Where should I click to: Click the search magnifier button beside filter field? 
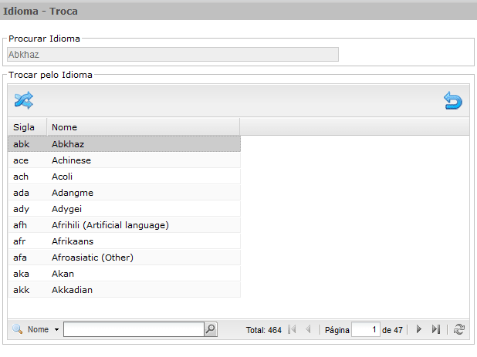211,329
